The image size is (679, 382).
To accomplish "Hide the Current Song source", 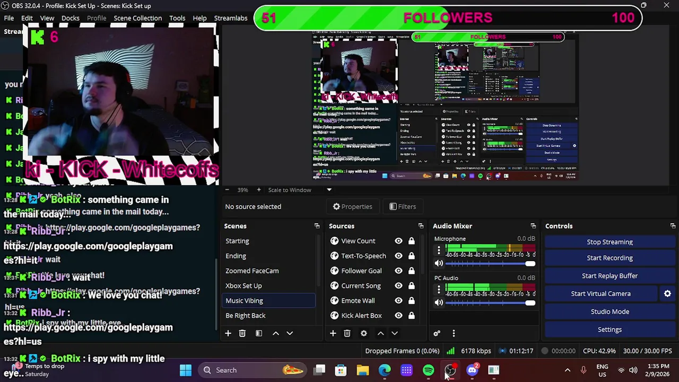I will [398, 285].
